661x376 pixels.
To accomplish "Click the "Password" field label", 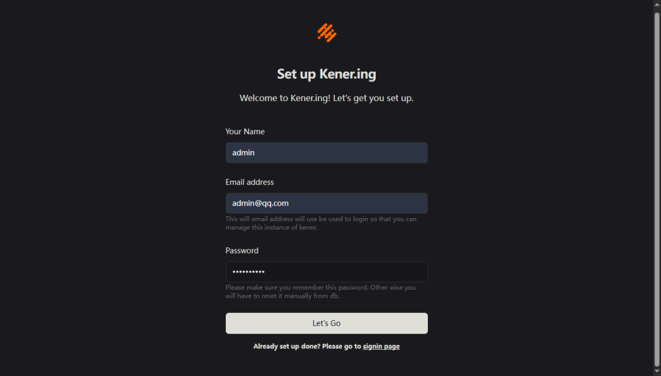I will [242, 250].
